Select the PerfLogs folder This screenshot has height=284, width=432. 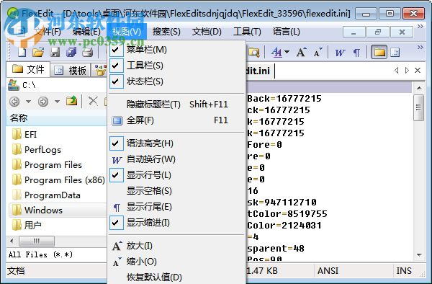[x=37, y=150]
